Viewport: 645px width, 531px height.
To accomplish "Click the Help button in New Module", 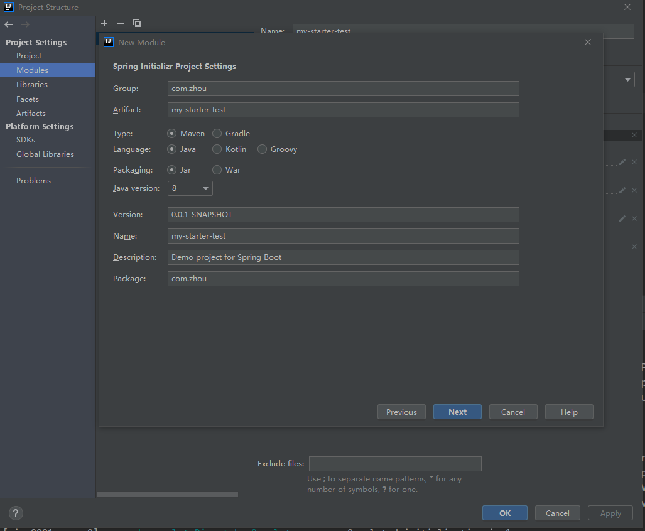I will 569,412.
